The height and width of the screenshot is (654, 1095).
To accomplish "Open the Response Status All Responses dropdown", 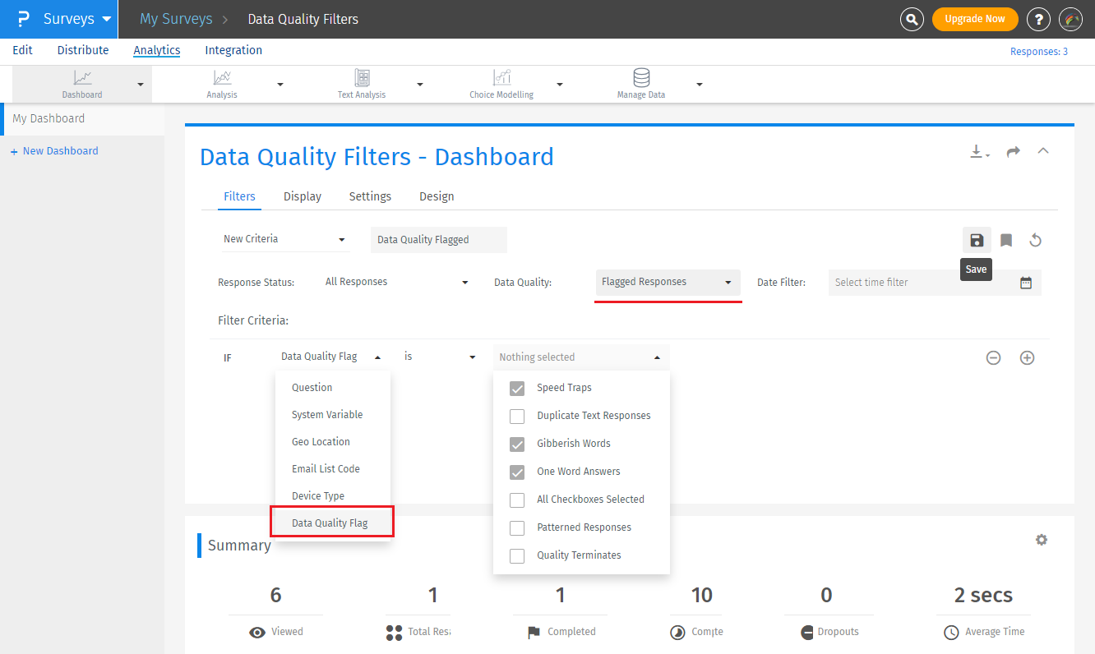I will point(396,282).
